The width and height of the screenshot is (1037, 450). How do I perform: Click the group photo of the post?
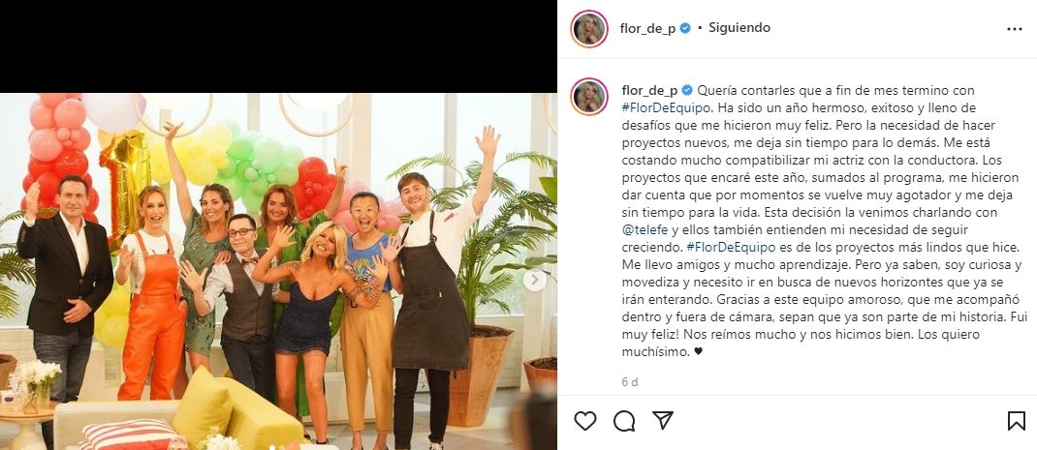tap(278, 271)
